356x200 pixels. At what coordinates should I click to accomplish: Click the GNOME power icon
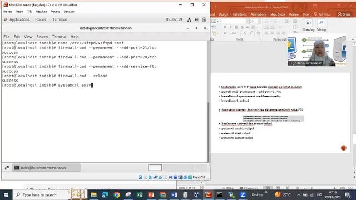(204, 20)
